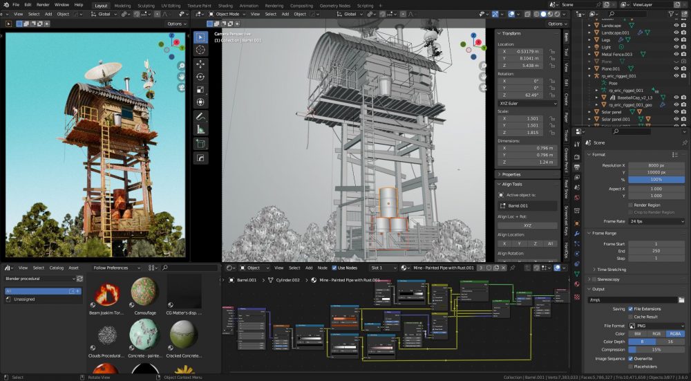Set color depth to 16
This screenshot has width=691, height=381.
pyautogui.click(x=670, y=342)
